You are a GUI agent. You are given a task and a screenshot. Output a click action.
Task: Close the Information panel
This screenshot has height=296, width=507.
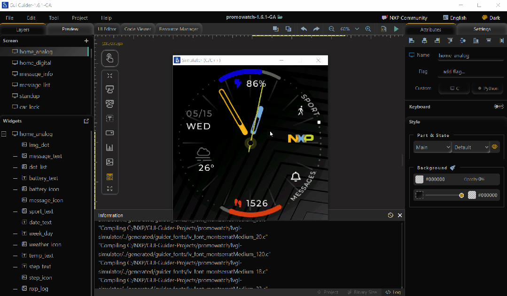(x=400, y=215)
